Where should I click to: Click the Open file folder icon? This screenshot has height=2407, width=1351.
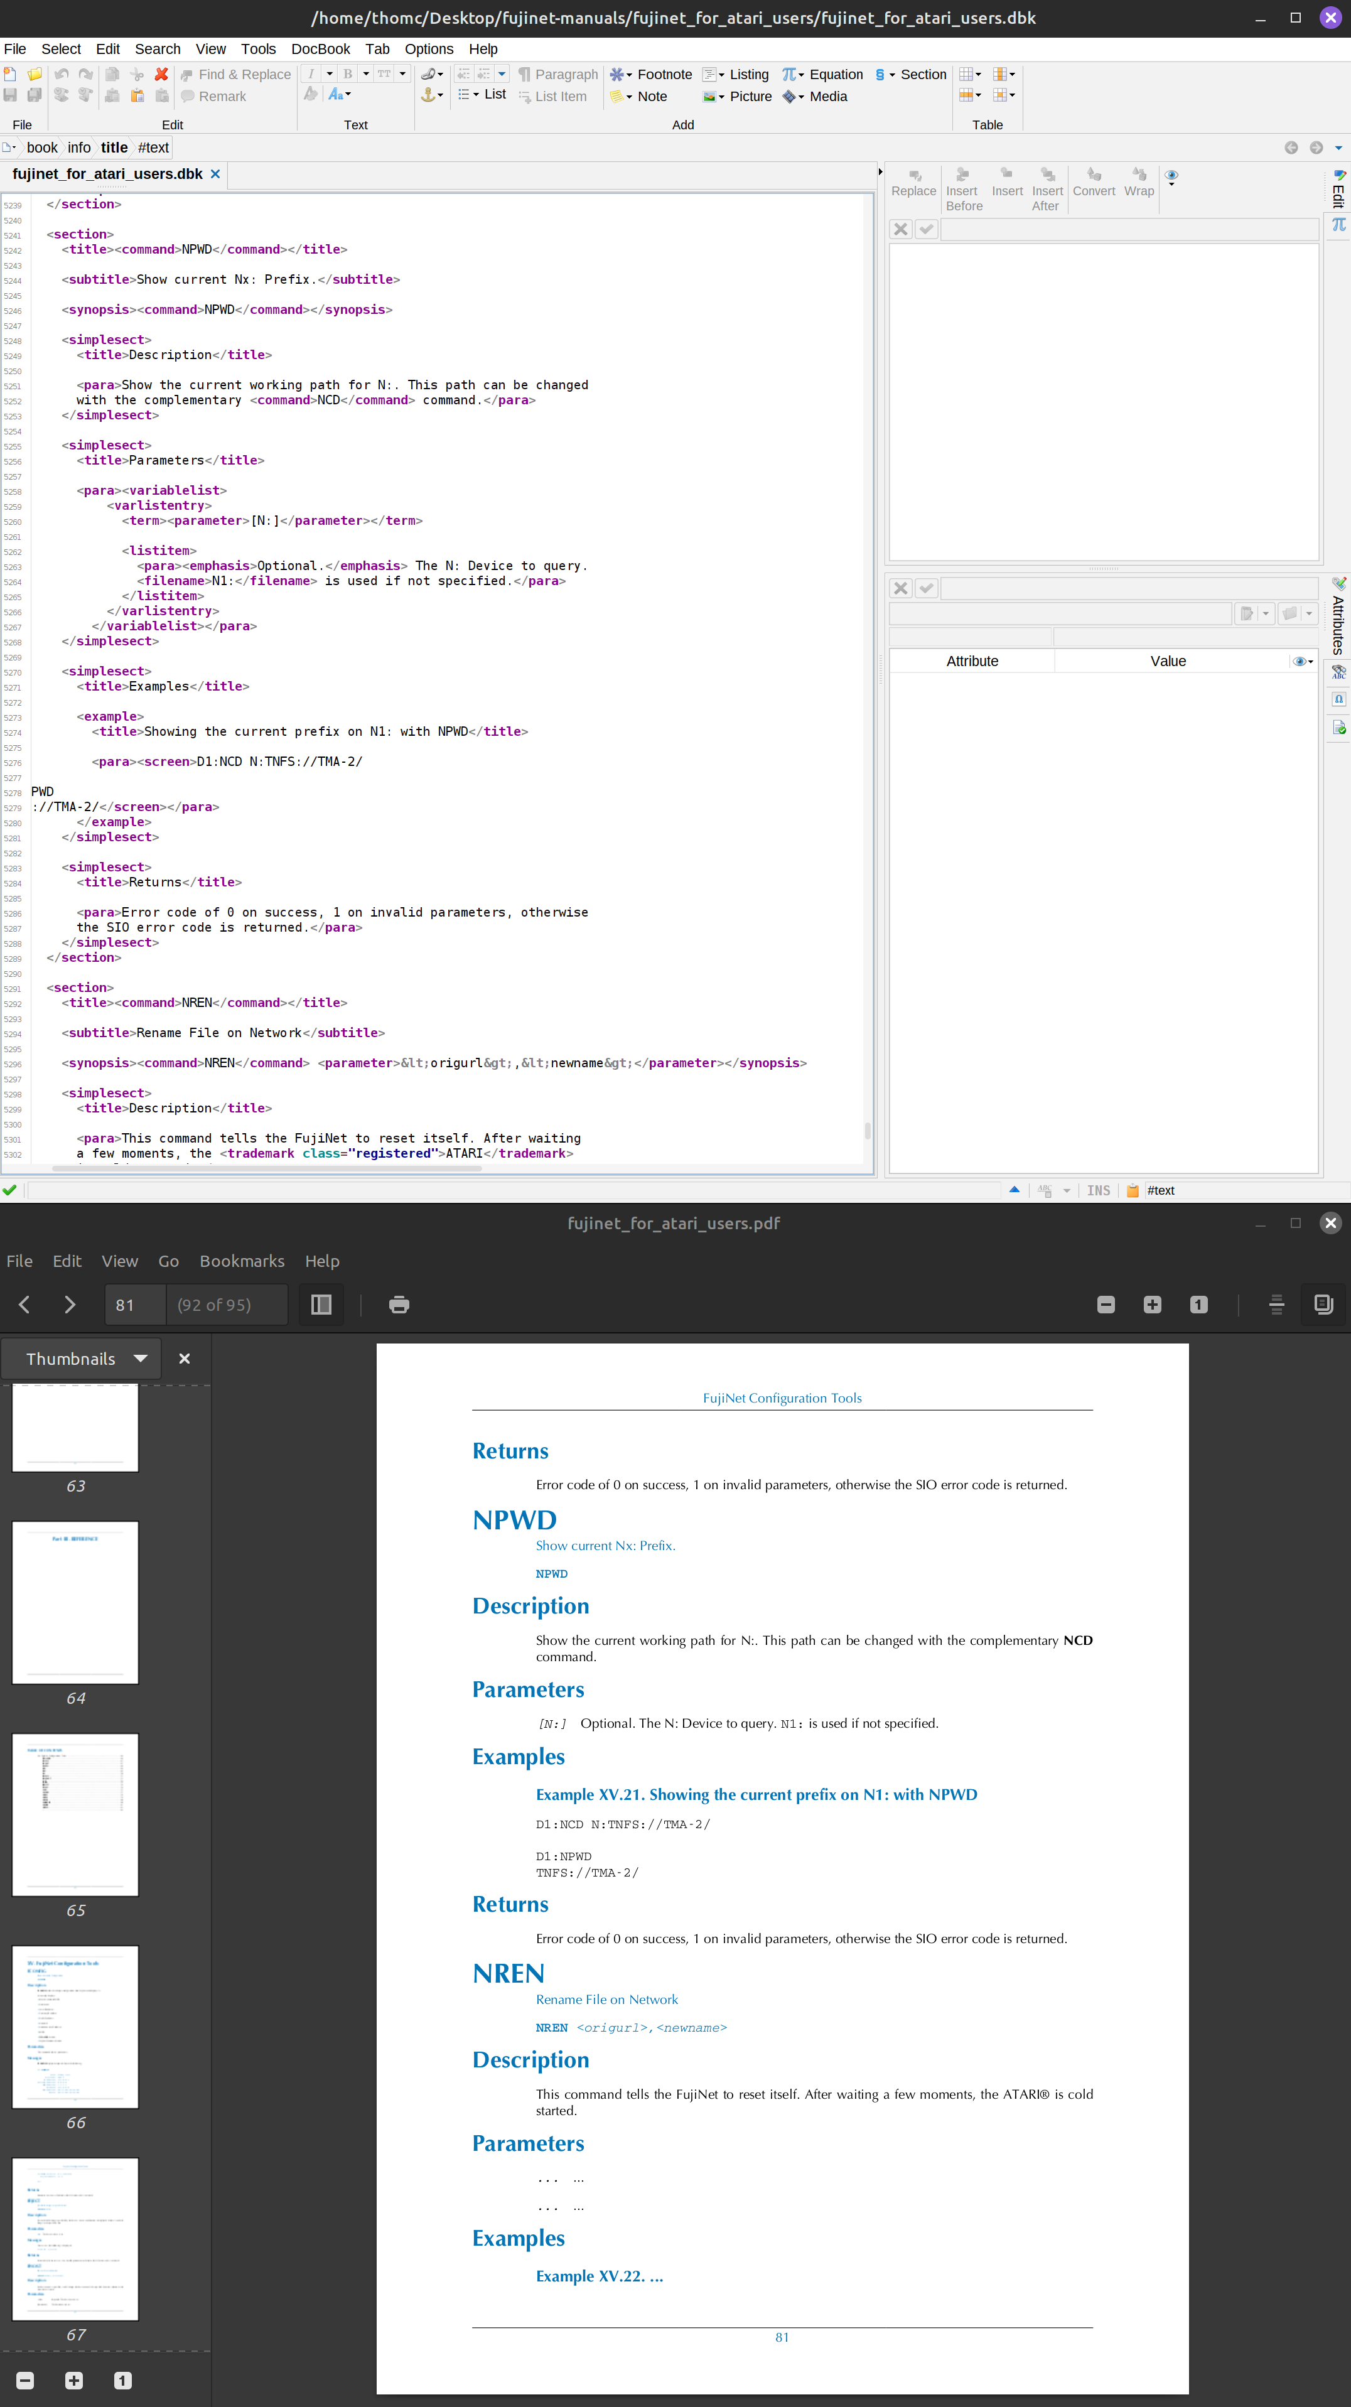(35, 74)
